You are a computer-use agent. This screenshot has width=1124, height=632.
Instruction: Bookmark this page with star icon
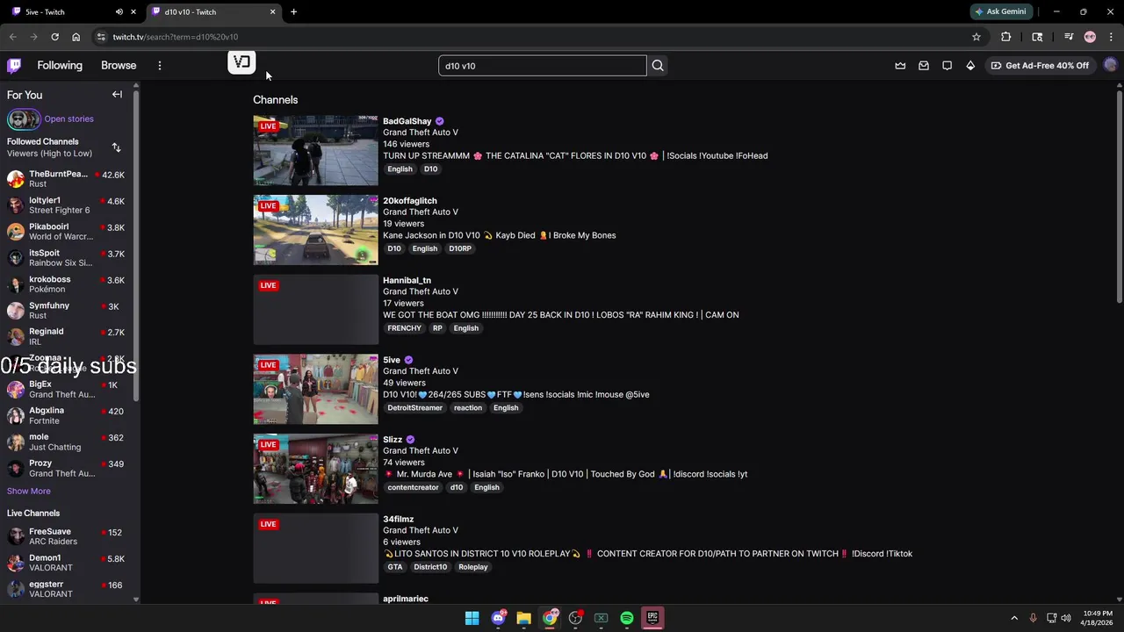coord(976,37)
